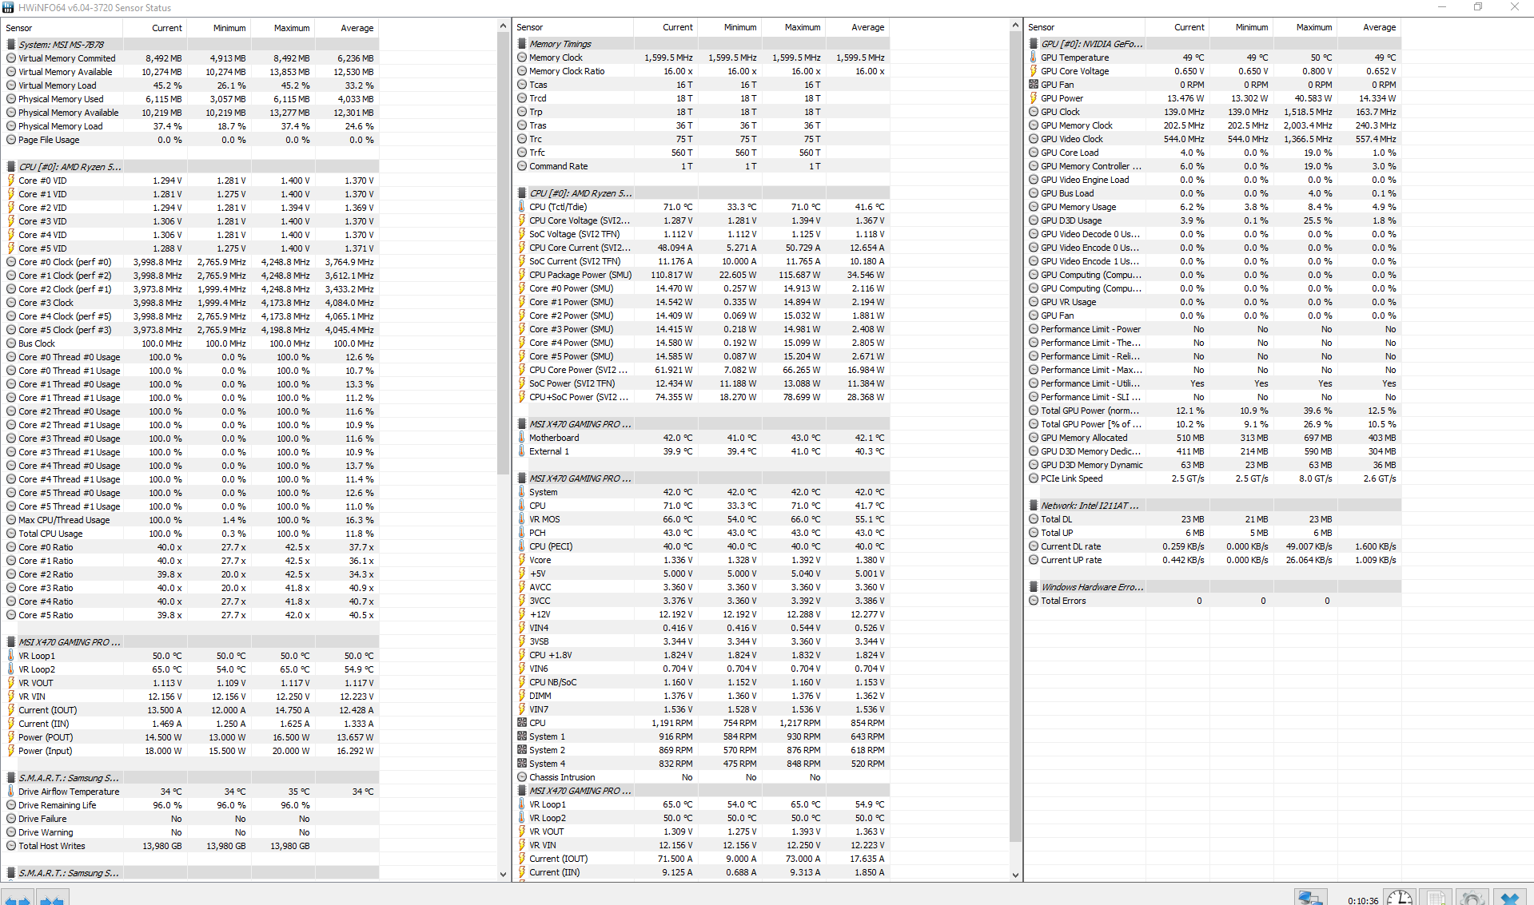Click the Minimum column header in middle panel
The width and height of the screenshot is (1534, 905).
pos(729,27)
